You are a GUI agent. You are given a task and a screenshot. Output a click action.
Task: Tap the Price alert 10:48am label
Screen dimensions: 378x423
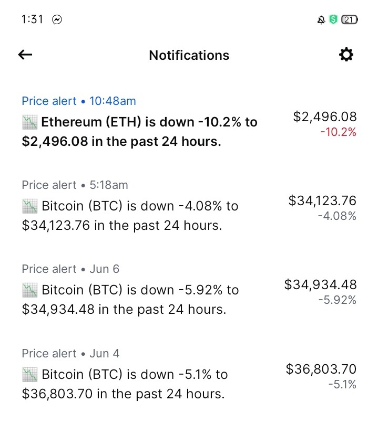tap(79, 101)
